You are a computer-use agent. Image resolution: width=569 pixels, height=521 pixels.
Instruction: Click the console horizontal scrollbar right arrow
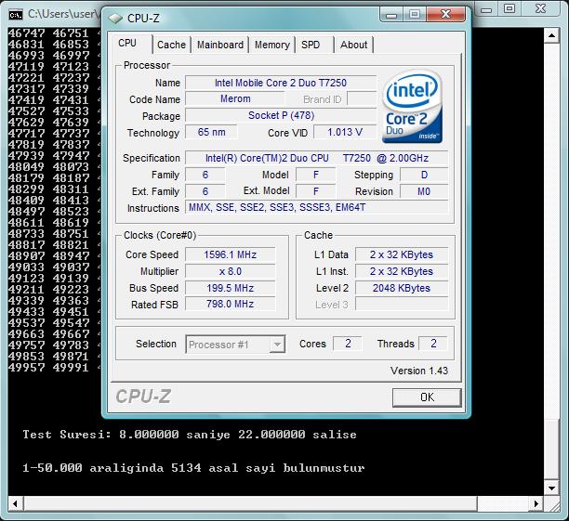[536, 503]
